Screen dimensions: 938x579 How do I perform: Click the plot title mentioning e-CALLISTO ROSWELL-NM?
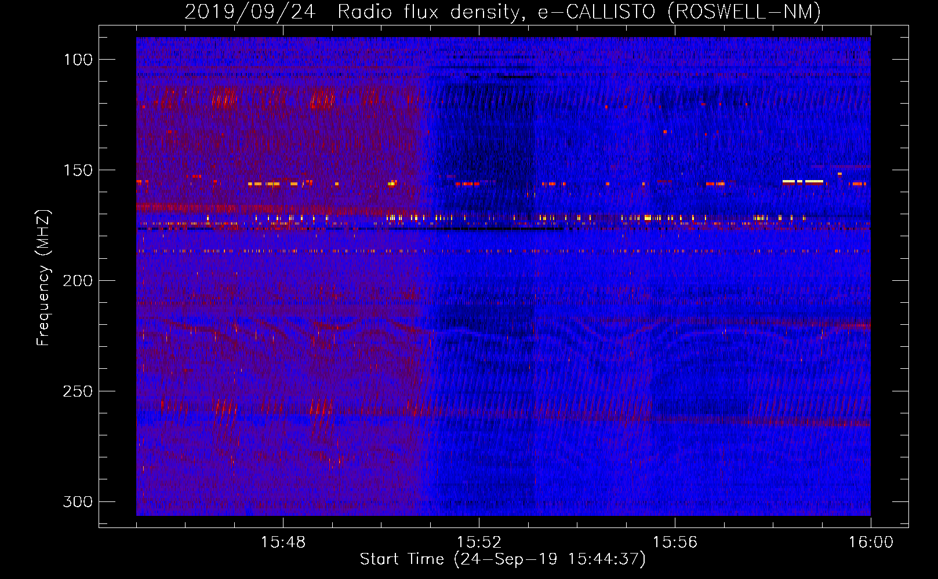tap(503, 12)
